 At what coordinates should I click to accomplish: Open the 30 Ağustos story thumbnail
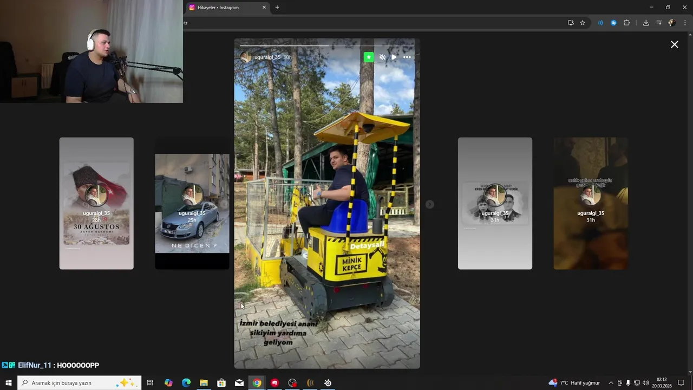pyautogui.click(x=96, y=203)
